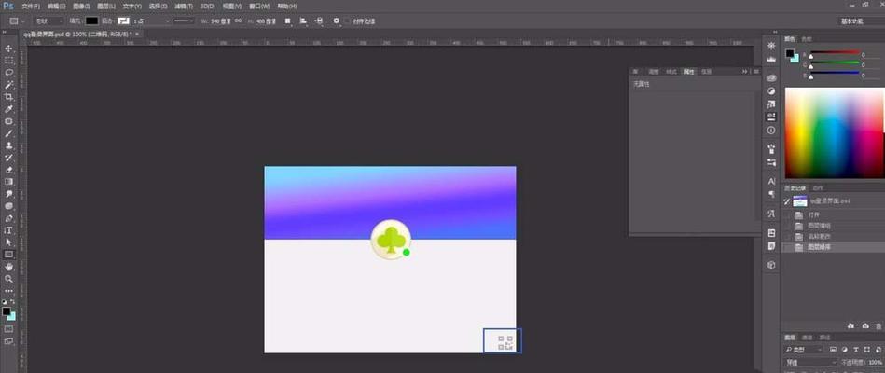Open the shape mode dropdown

(x=48, y=21)
